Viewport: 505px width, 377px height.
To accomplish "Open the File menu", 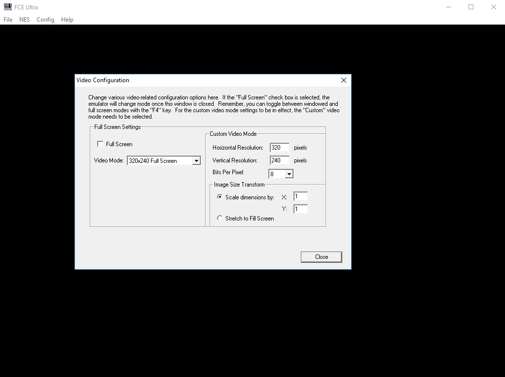I will click(x=8, y=20).
